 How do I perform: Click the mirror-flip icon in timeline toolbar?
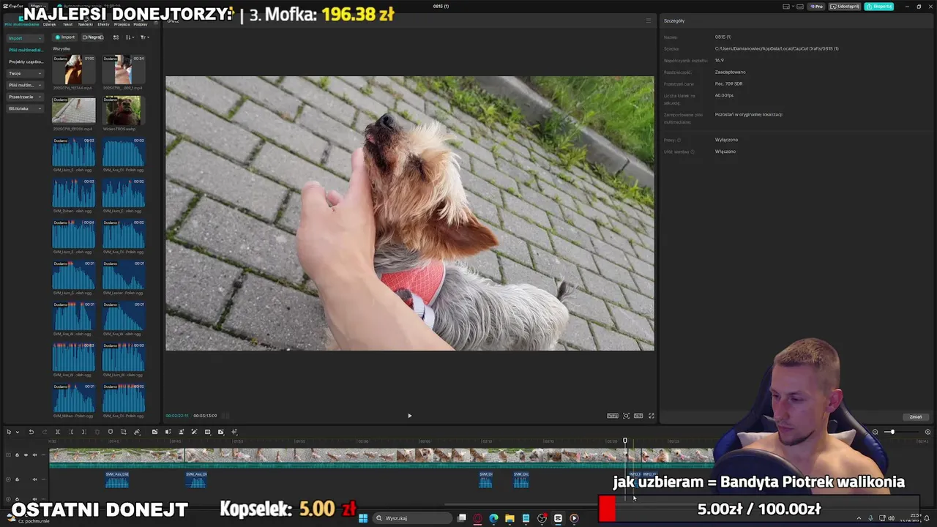[x=137, y=432]
